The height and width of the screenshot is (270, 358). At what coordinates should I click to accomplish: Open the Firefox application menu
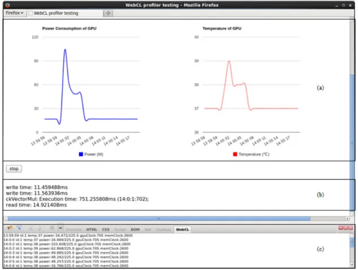pos(15,13)
